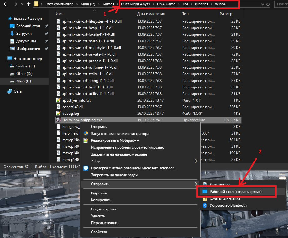Choose 'Копировать' in the context menu
288x238 pixels.
click(140, 200)
